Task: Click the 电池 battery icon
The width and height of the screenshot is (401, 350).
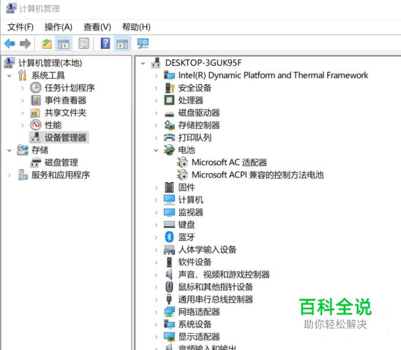Action: (169, 150)
